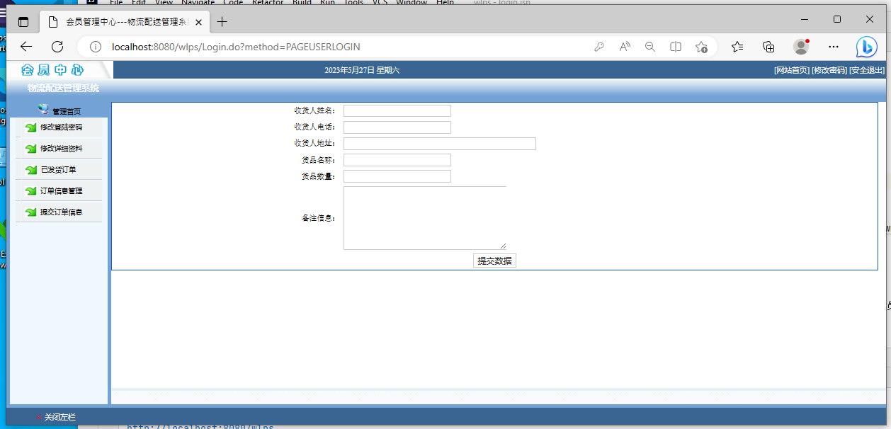Click green arrow icon beside 订单信息管理
Image resolution: width=891 pixels, height=429 pixels.
[x=30, y=191]
